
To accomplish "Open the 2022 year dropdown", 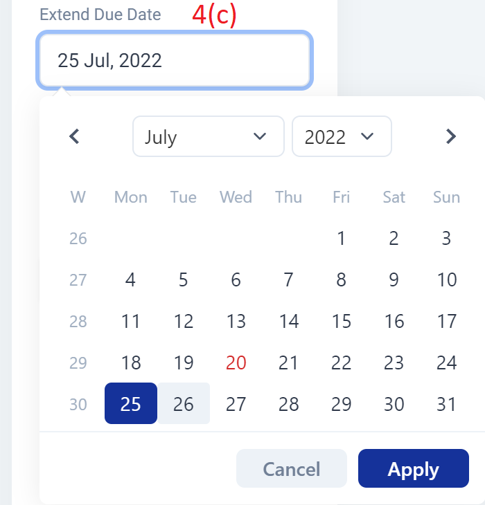I will (342, 136).
